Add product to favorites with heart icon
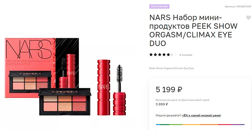 pyautogui.click(x=249, y=18)
